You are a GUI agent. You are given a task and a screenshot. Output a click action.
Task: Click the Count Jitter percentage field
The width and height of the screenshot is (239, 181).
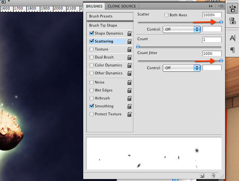212,54
